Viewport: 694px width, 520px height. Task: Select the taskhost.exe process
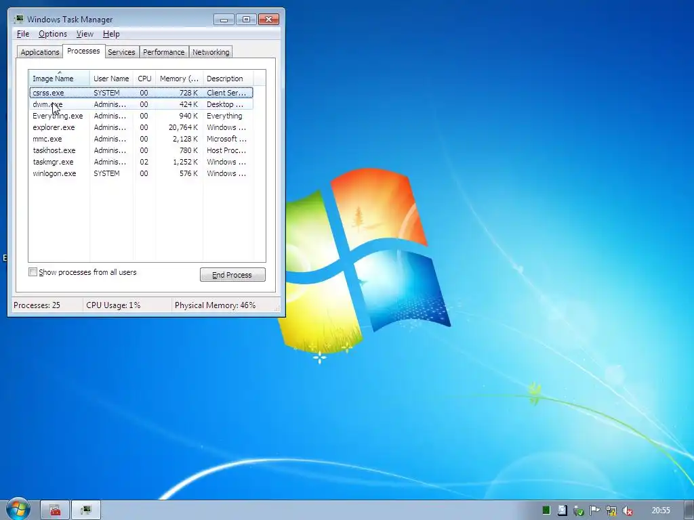[x=141, y=150]
